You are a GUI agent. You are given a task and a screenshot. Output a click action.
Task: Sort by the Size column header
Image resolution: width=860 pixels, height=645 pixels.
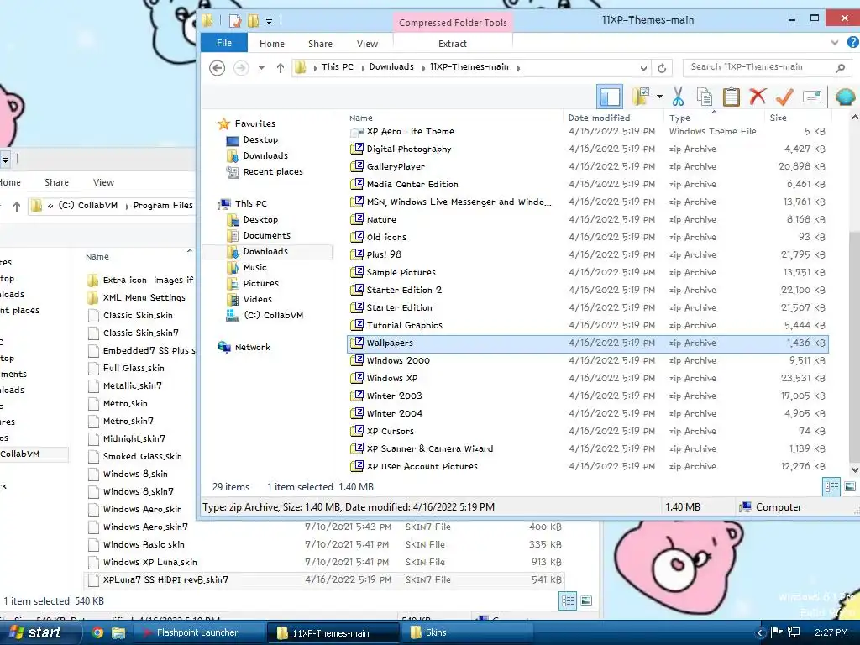click(778, 118)
